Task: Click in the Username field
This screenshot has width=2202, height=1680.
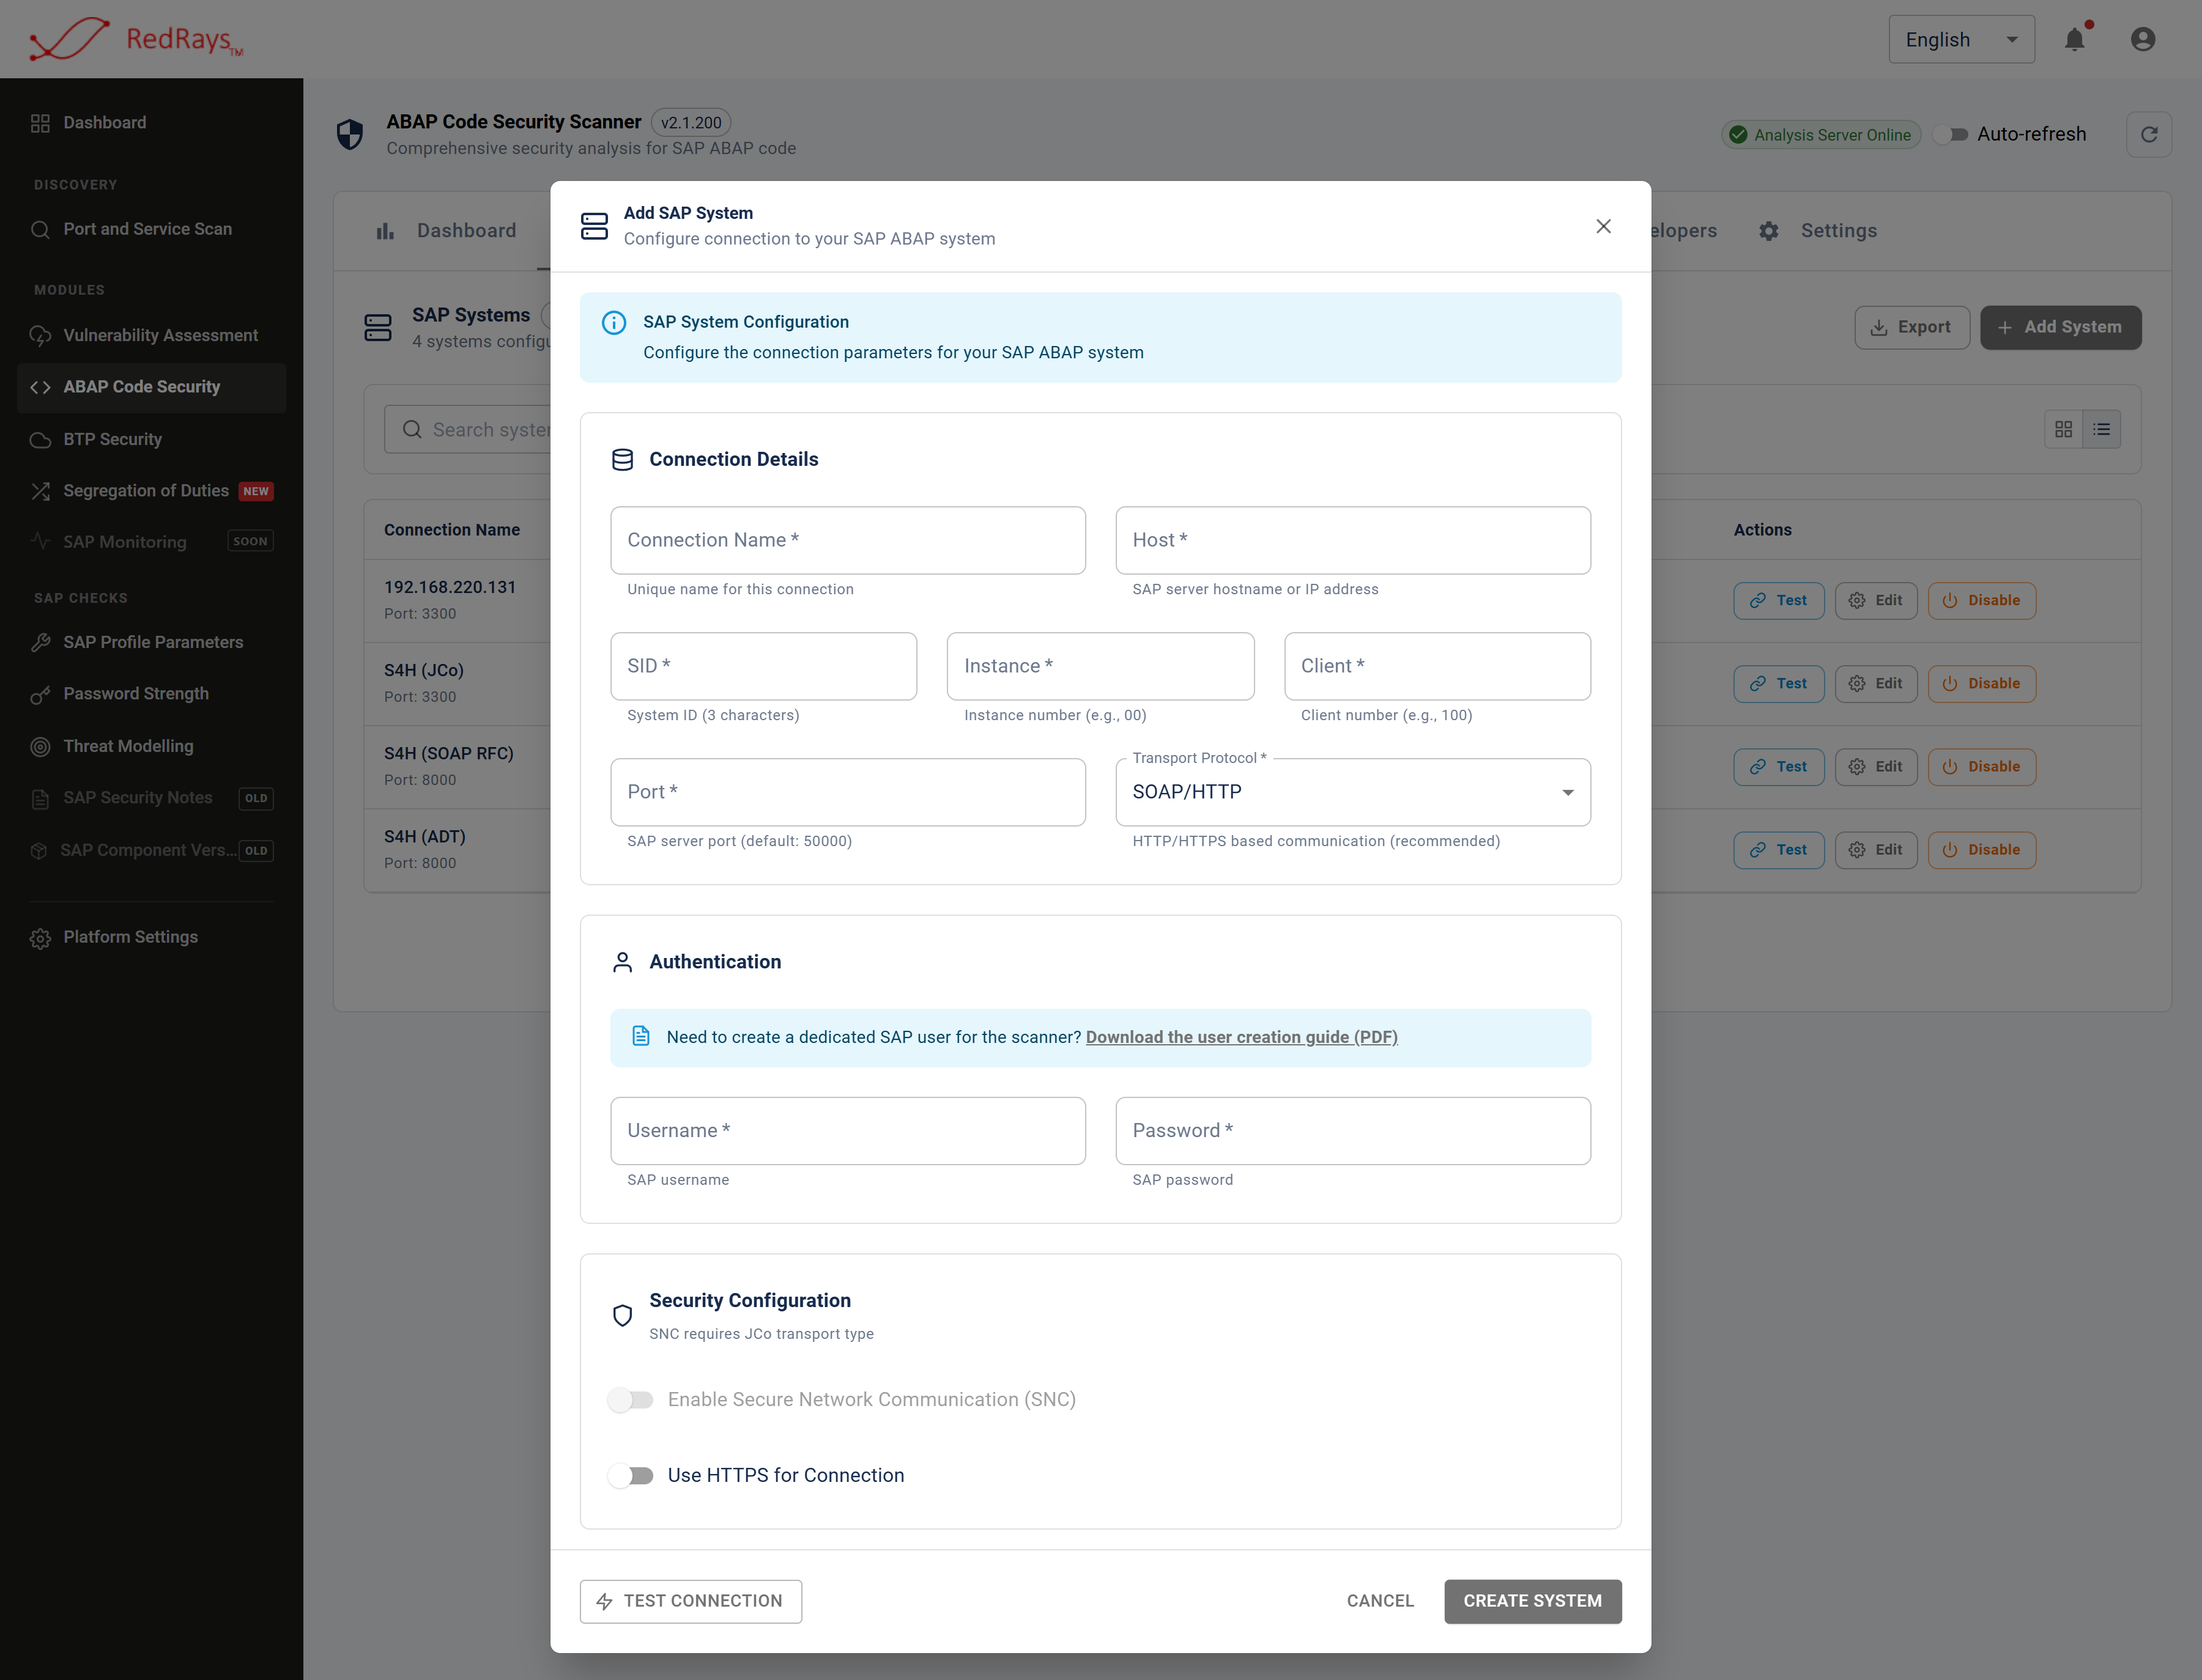Action: point(847,1131)
